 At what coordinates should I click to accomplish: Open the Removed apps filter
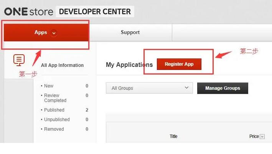coord(54,129)
